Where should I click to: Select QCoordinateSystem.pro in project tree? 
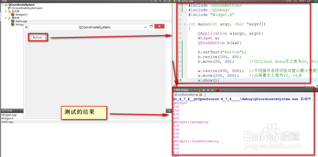pos(27,8)
